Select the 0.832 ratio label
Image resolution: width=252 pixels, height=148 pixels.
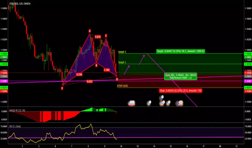[x=98, y=37]
